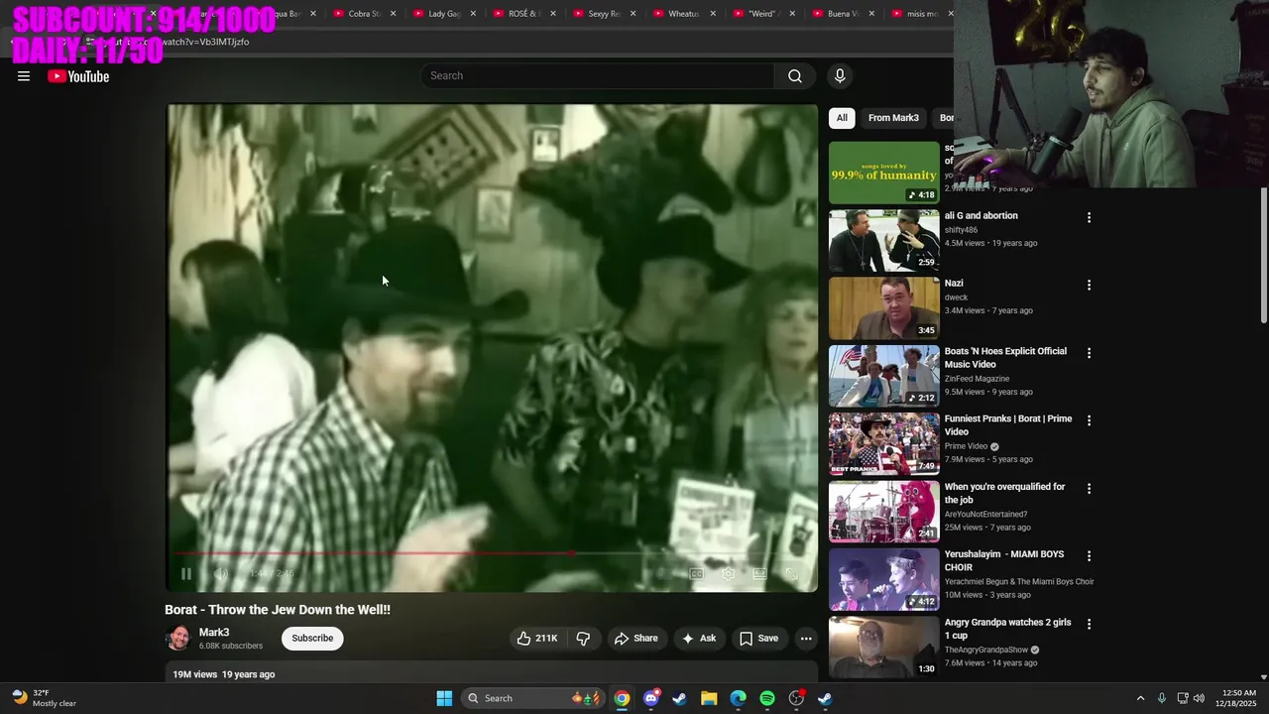The image size is (1269, 714).
Task: Open video player settings gear
Action: point(728,573)
